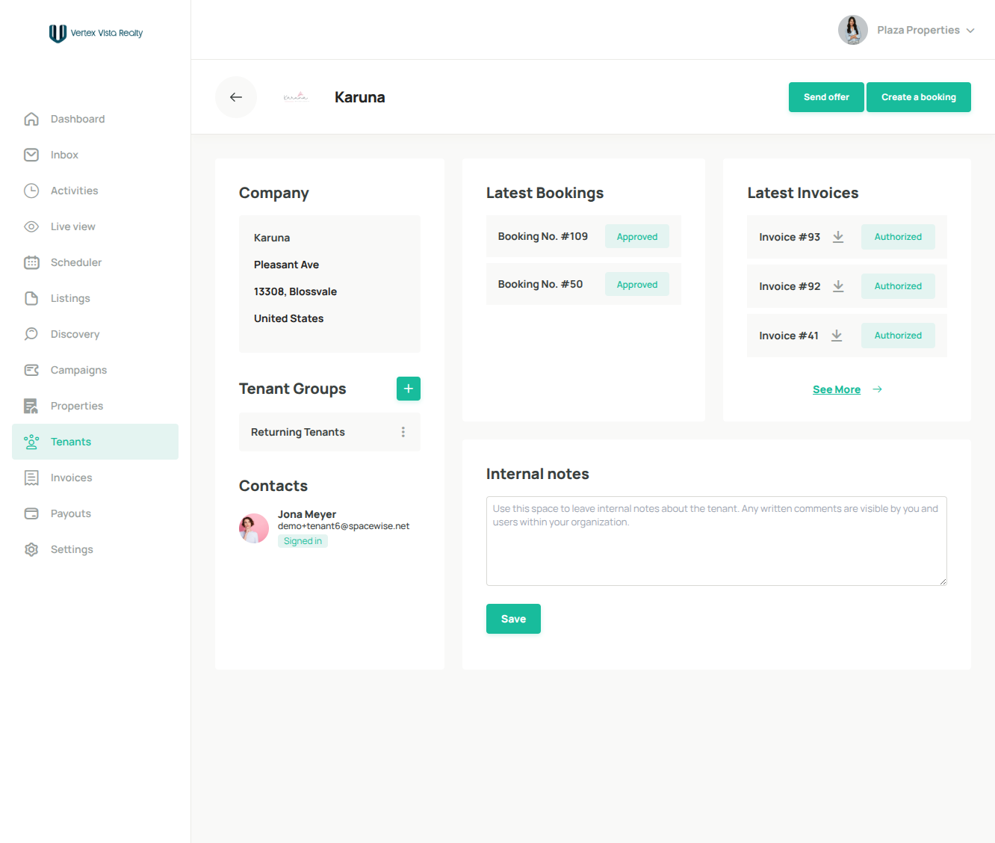Click the Dashboard home icon
Viewport: 995px width, 843px height.
coord(31,119)
